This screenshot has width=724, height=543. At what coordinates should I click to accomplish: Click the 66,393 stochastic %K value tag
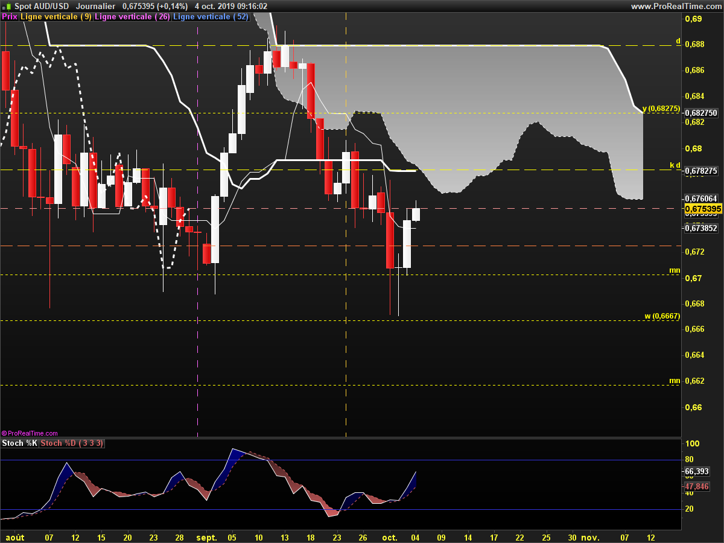pos(697,472)
